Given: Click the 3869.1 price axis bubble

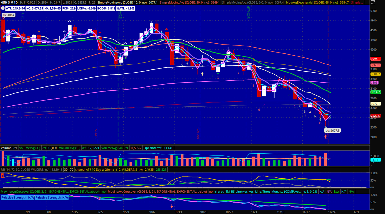Looking at the screenshot, I should pos(375,65).
